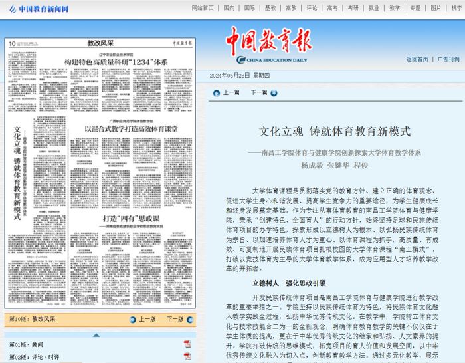Go to next page via 下一版 text
Viewport: 465px width, 363px height.
[x=175, y=319]
